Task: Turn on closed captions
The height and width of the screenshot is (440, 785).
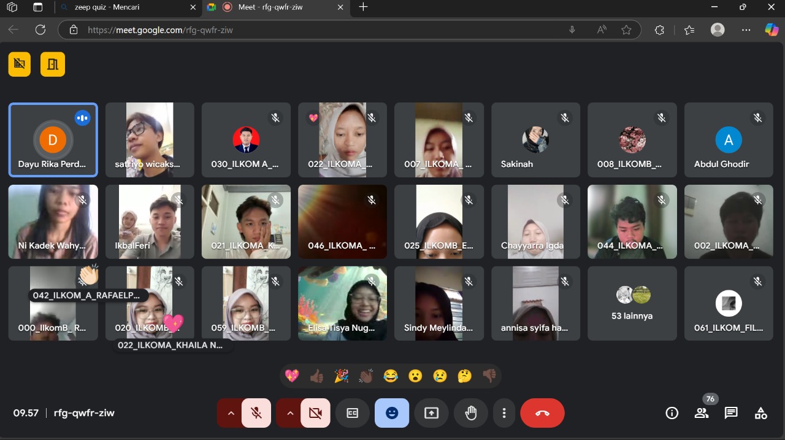Action: (x=353, y=413)
